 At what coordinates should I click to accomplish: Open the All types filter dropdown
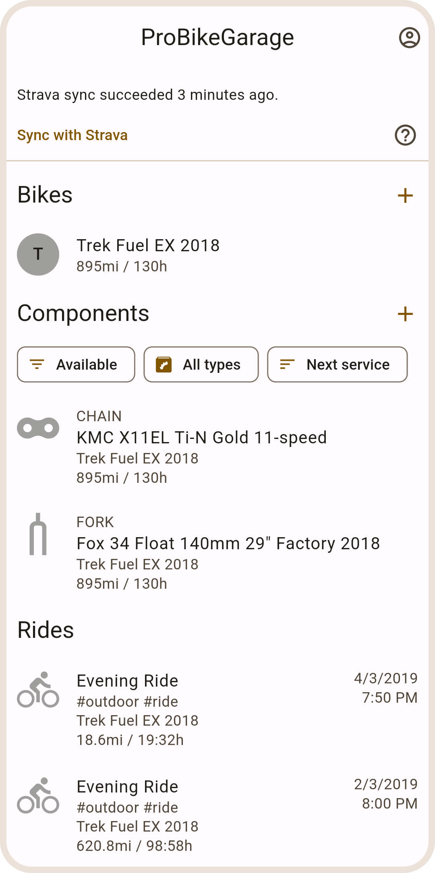click(201, 364)
